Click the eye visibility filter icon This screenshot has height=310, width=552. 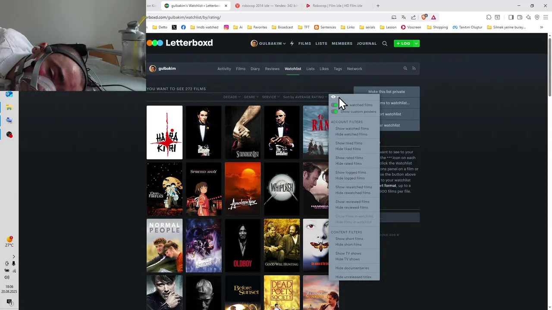pos(333,97)
